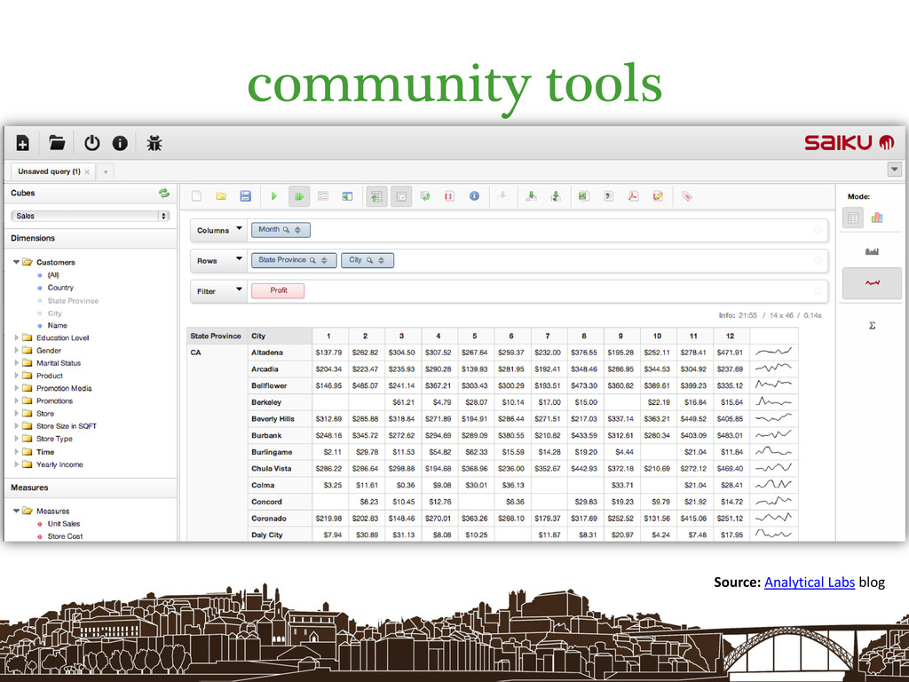Refresh cubes with green arrows icon

click(x=163, y=193)
